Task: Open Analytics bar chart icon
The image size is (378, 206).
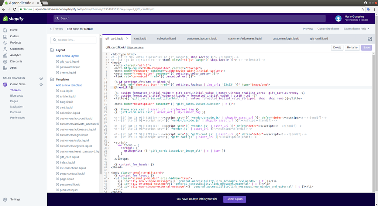Action: point(5,55)
